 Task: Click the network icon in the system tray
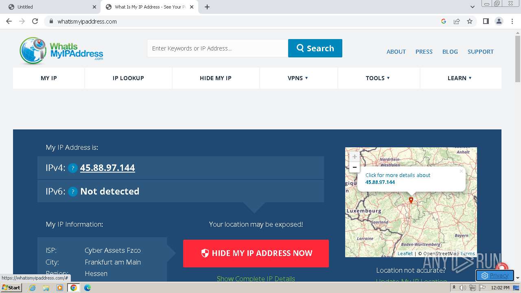[x=472, y=288]
